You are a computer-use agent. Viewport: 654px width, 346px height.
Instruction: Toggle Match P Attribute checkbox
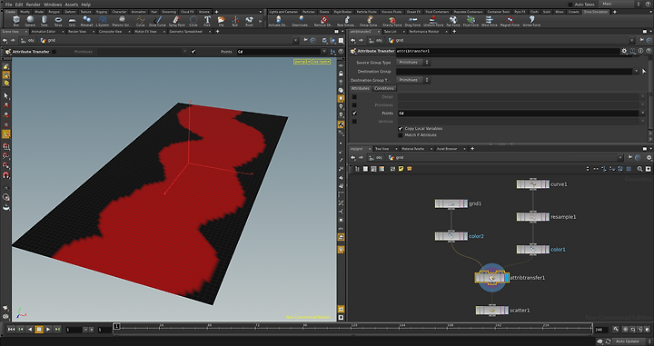tap(401, 135)
